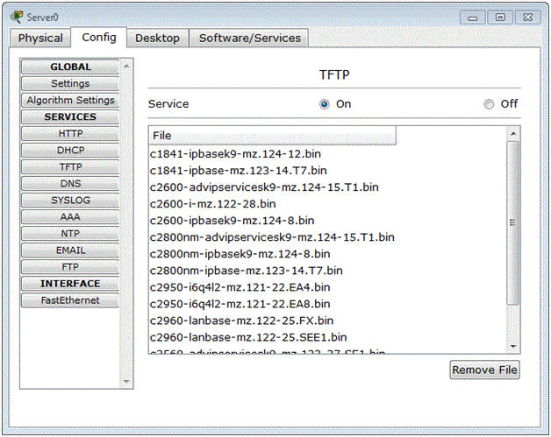Image resolution: width=551 pixels, height=437 pixels.
Task: Open Algorithm Settings
Action: 70,100
